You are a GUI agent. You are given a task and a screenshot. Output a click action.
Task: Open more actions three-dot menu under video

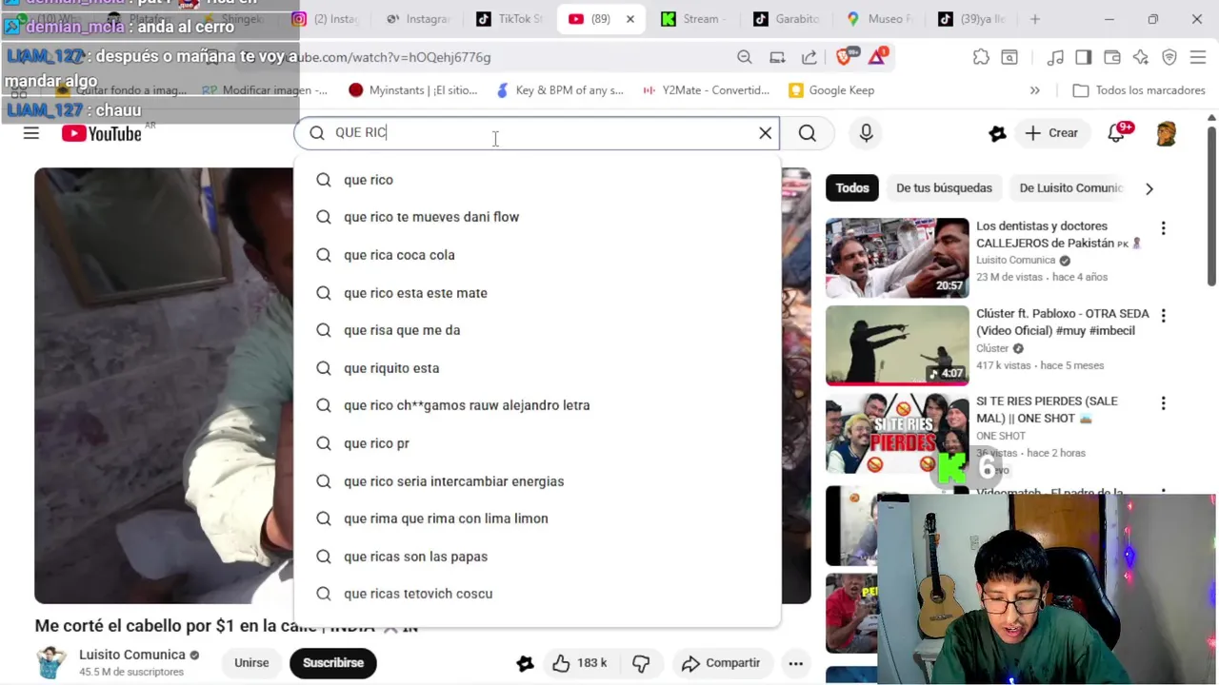795,663
